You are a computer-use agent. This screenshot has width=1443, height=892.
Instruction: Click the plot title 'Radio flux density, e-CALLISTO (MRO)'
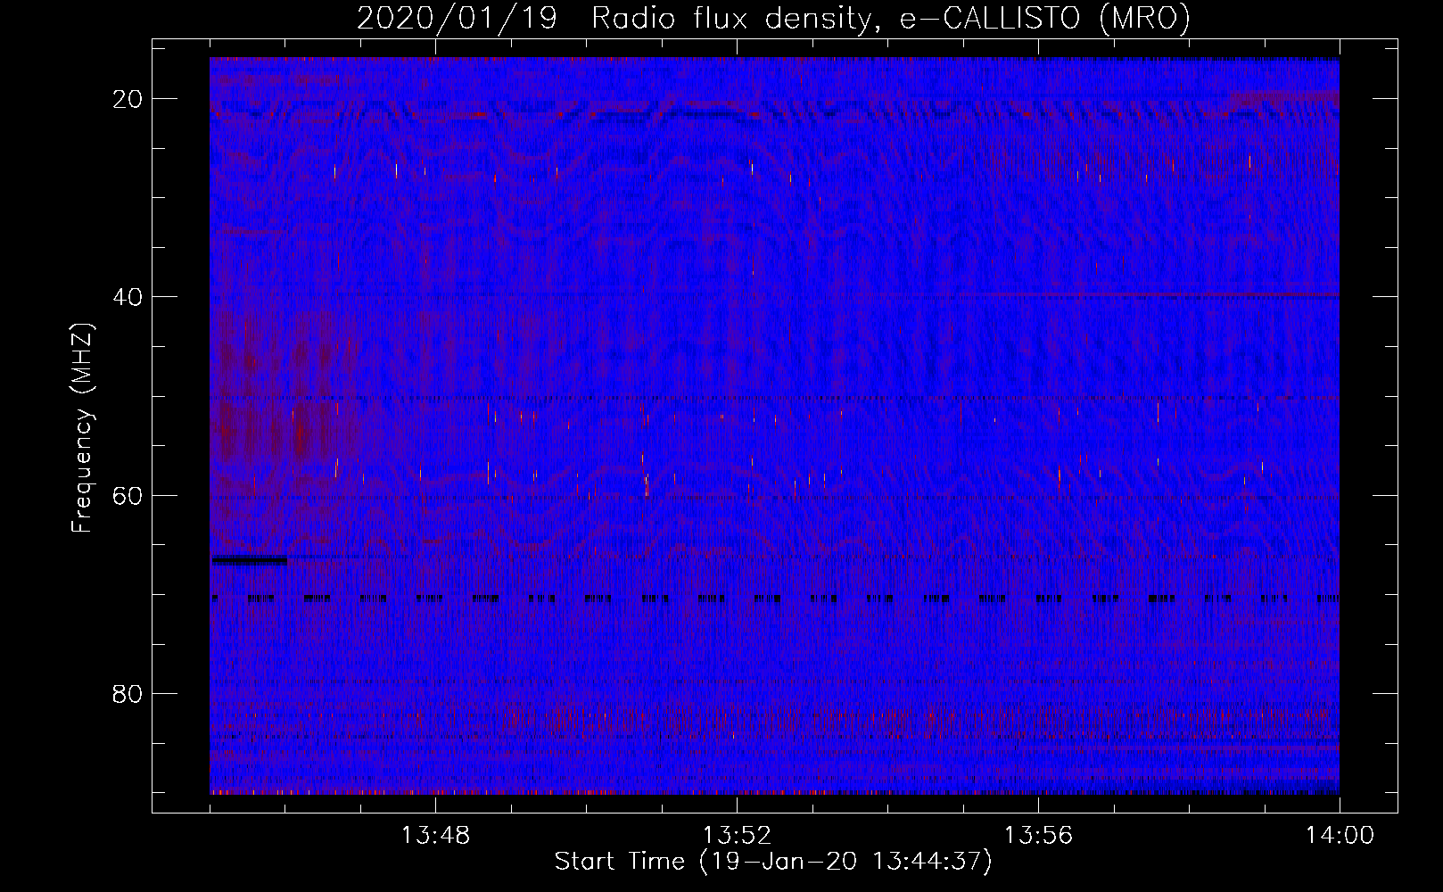click(x=891, y=19)
